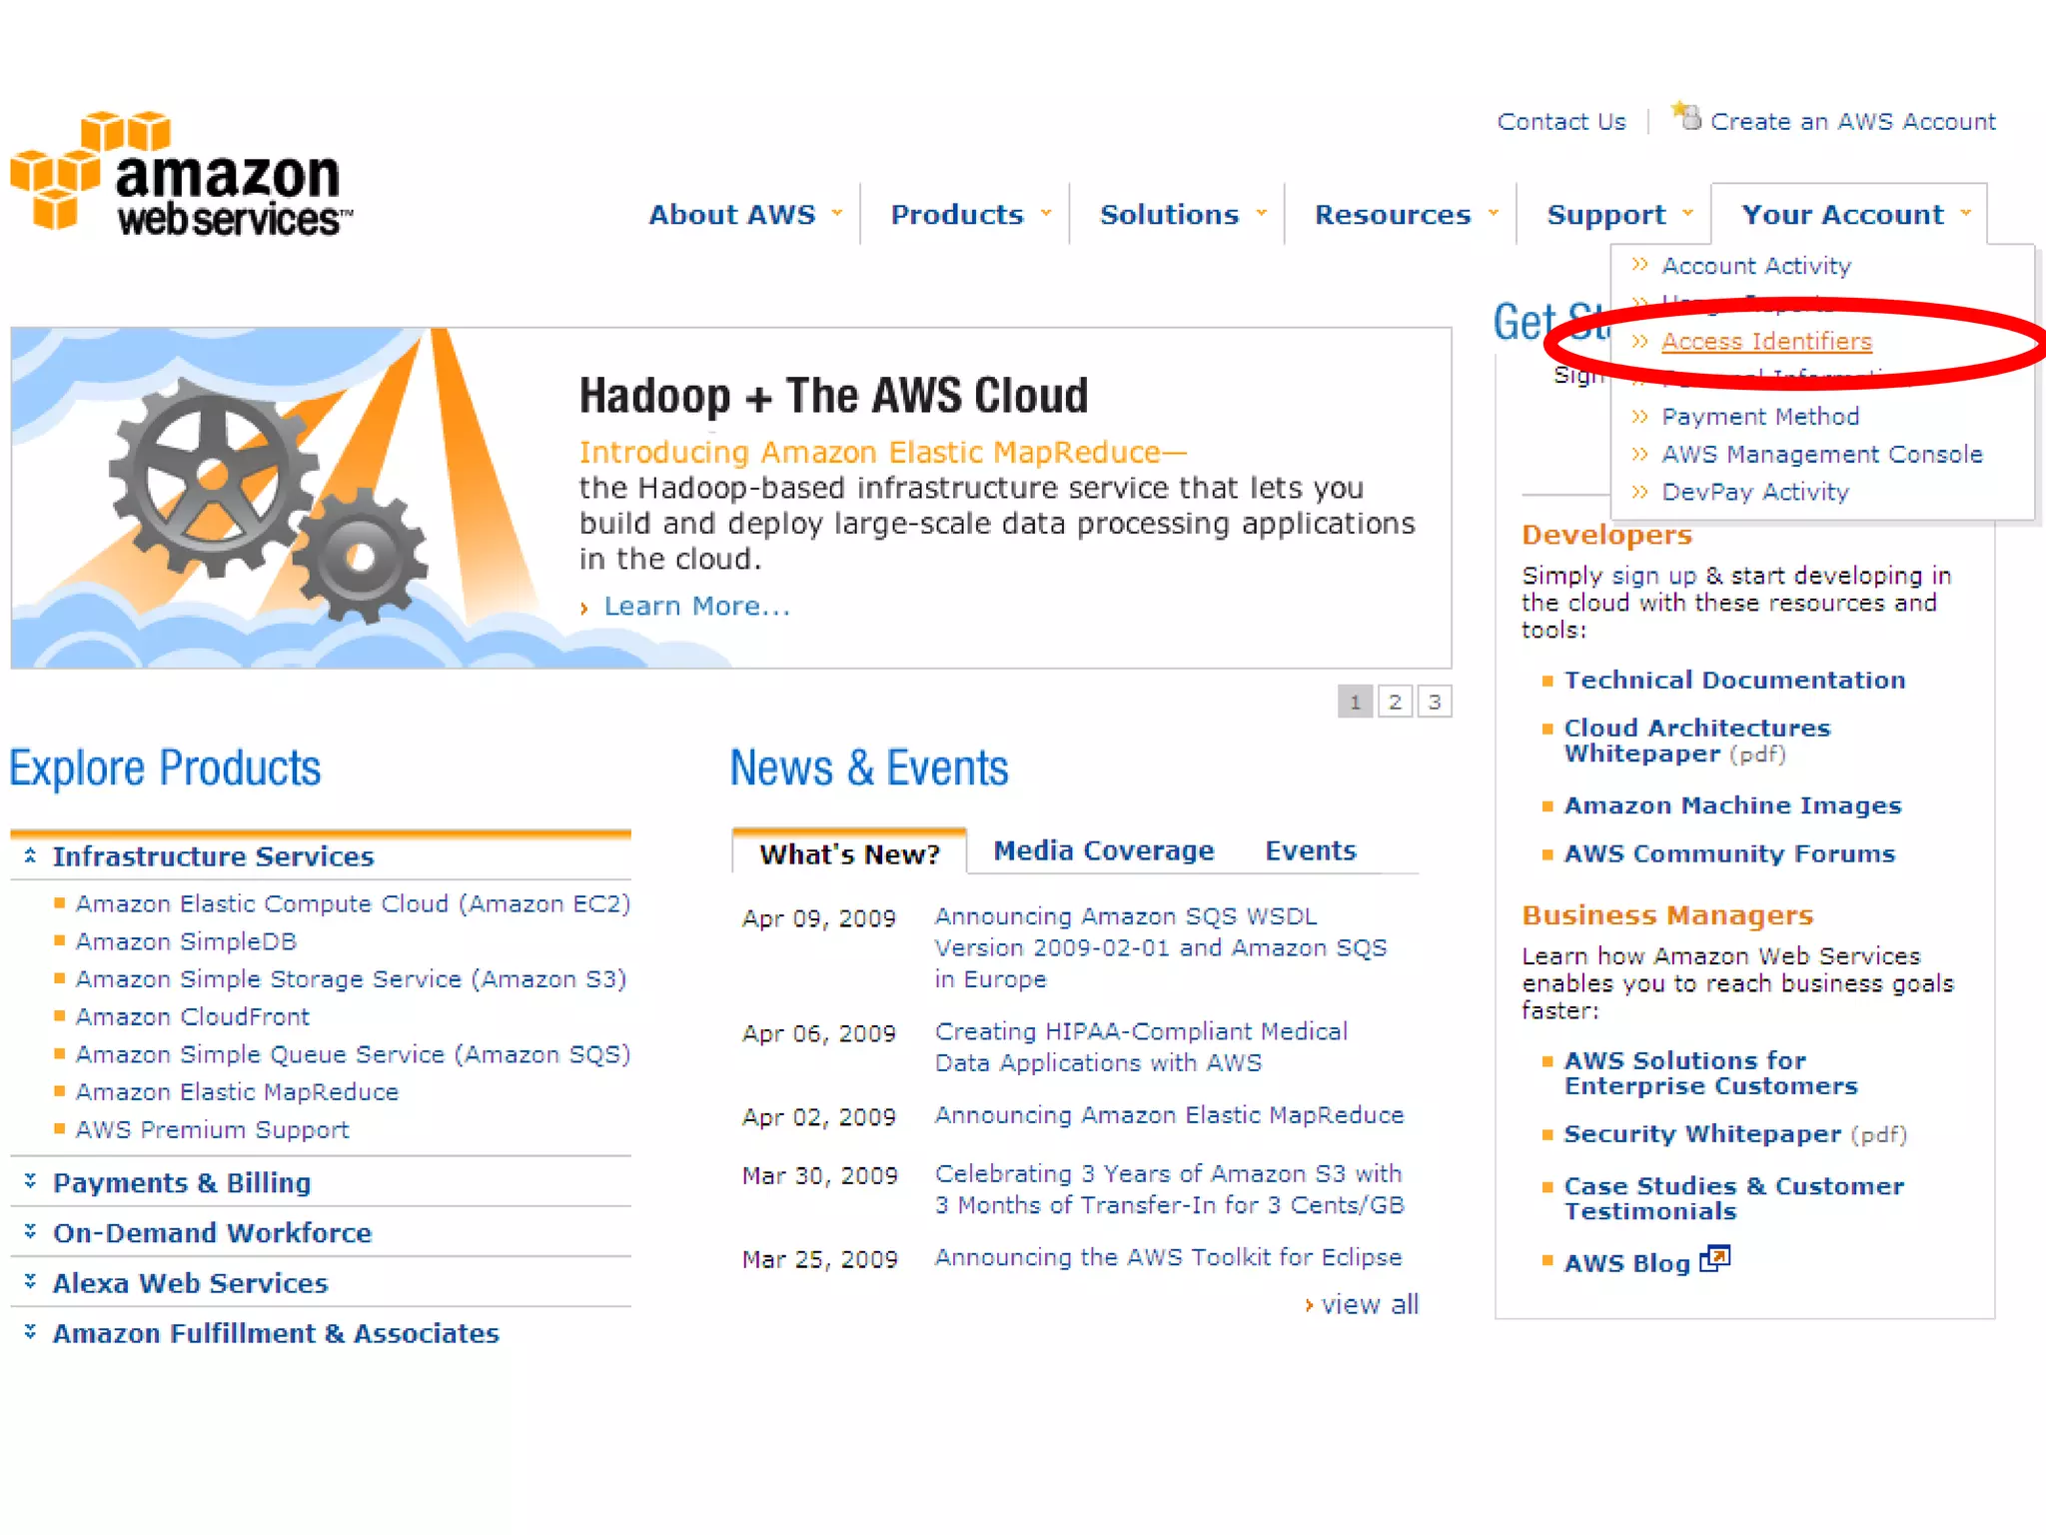Switch to the Events tab

[x=1311, y=850]
